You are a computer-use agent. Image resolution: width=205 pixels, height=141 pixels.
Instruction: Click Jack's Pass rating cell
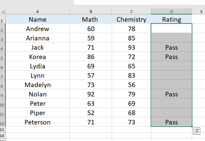click(172, 47)
